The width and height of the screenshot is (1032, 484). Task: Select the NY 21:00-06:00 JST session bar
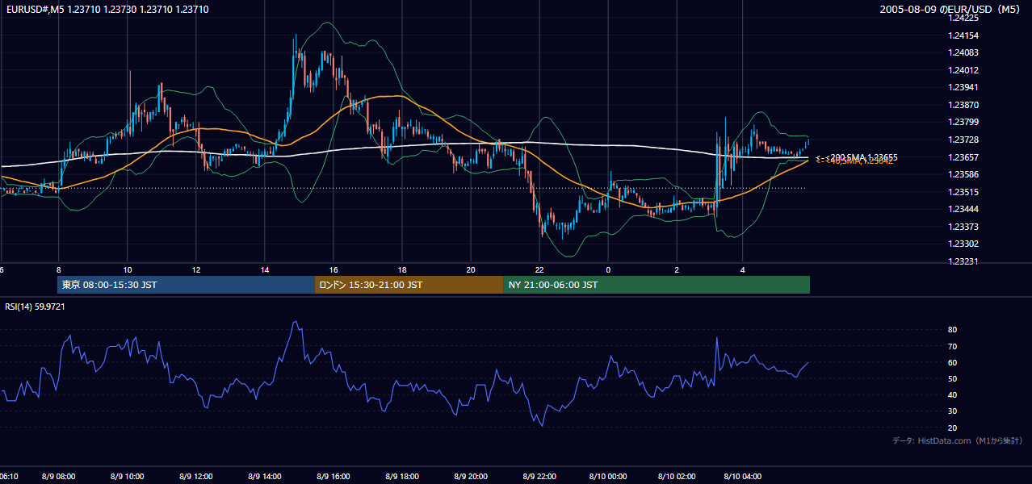click(x=657, y=285)
